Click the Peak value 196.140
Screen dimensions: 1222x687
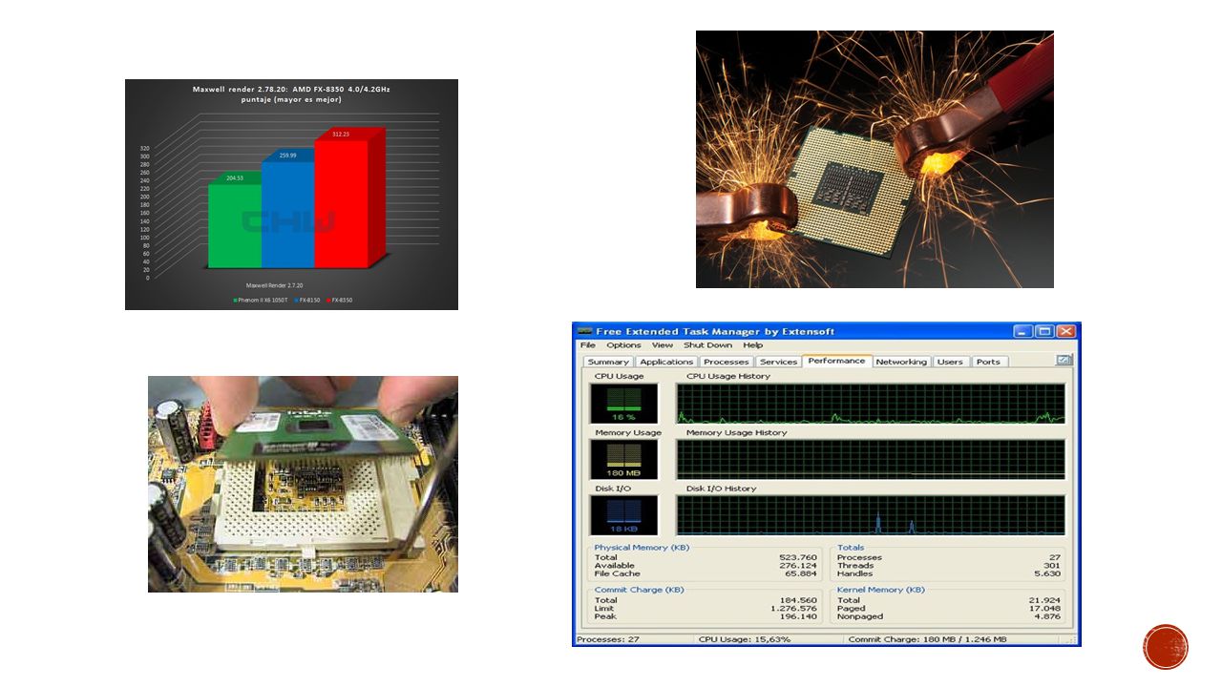[x=798, y=616]
